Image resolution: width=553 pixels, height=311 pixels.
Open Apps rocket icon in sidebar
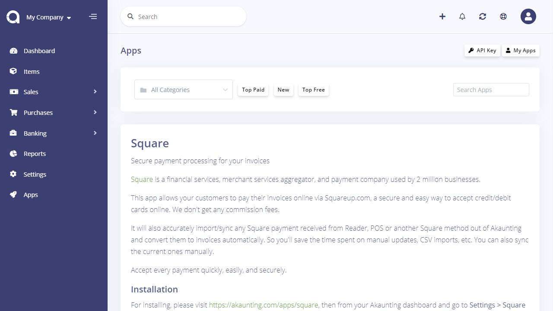point(13,194)
